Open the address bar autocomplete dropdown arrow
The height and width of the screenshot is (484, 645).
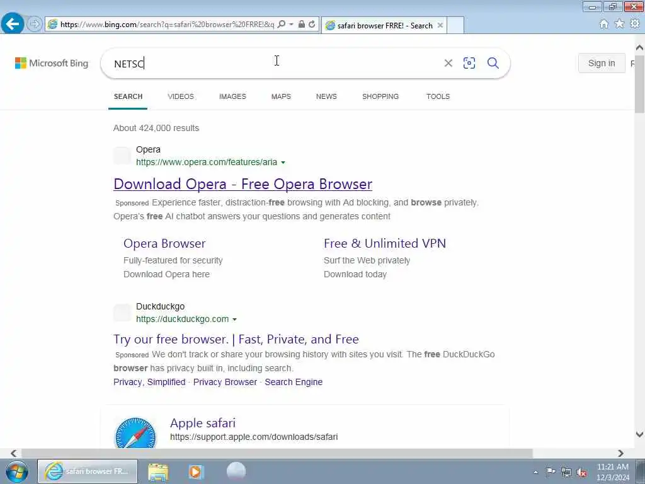(x=291, y=25)
